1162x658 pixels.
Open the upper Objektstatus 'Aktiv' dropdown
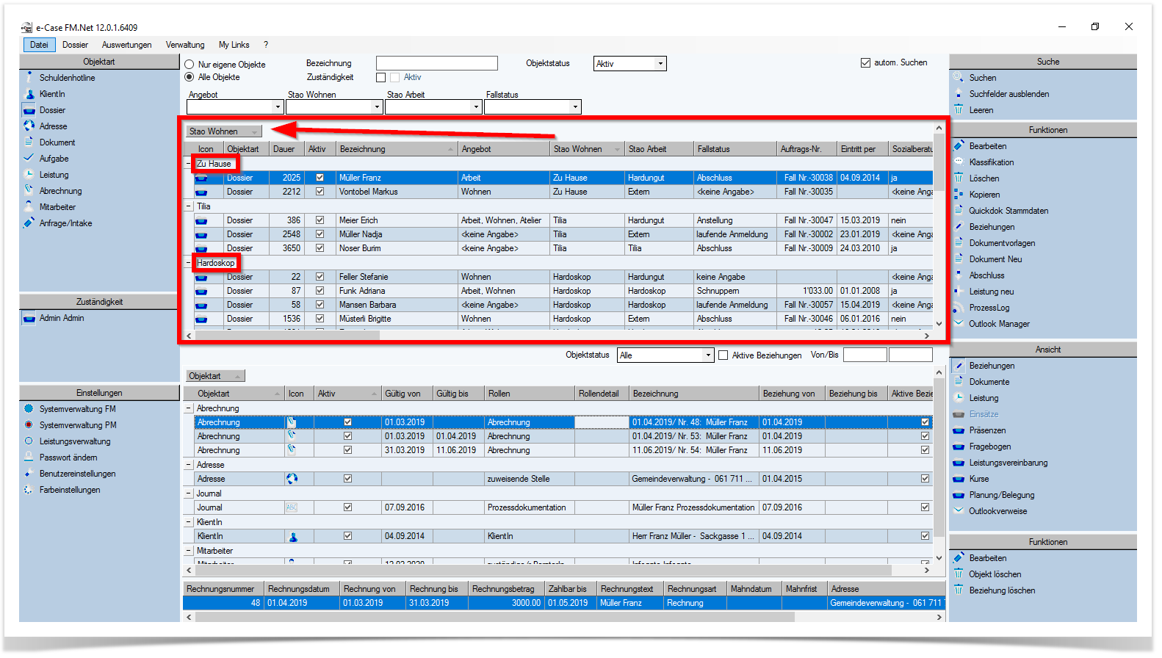660,64
